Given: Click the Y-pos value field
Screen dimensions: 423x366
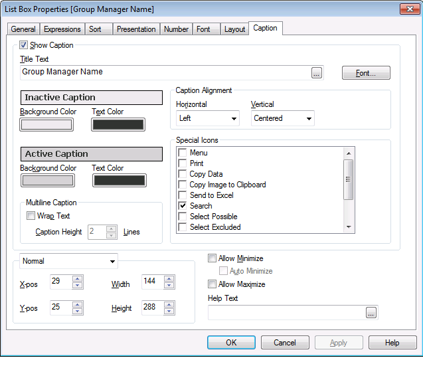Looking at the screenshot, I should 61,308.
